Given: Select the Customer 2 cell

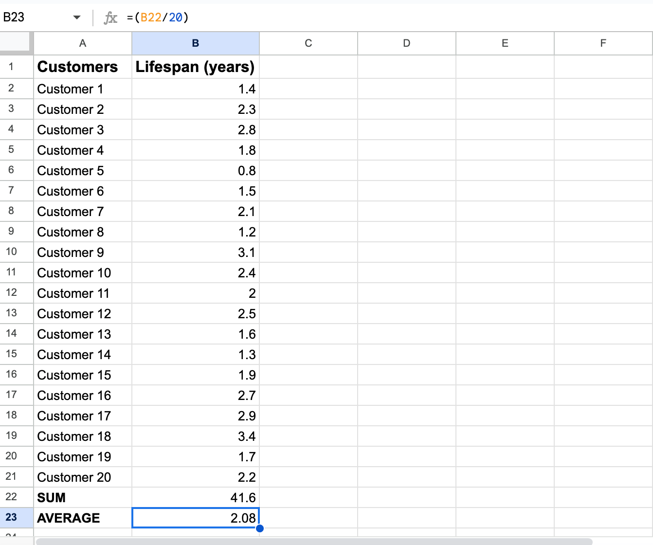Looking at the screenshot, I should [83, 109].
